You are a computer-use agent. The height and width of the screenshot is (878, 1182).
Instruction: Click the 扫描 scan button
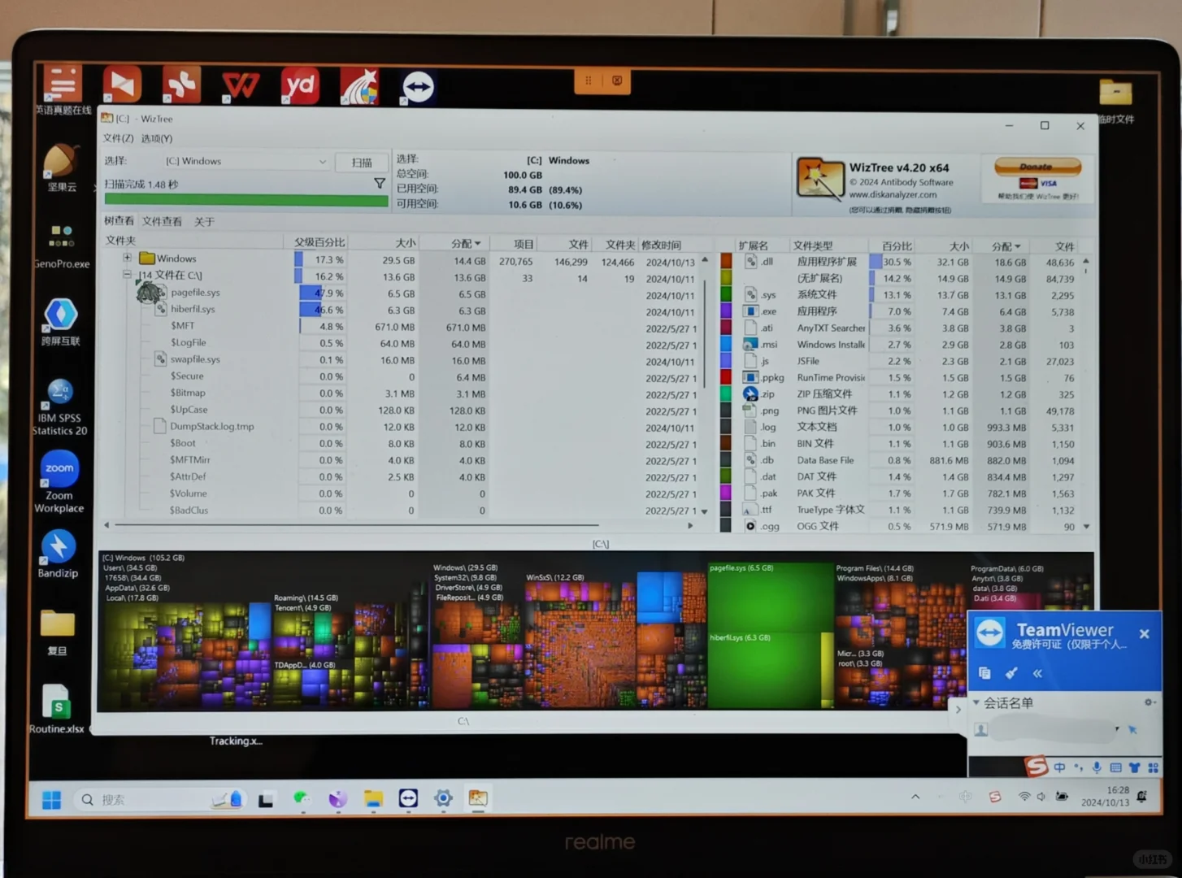point(362,163)
